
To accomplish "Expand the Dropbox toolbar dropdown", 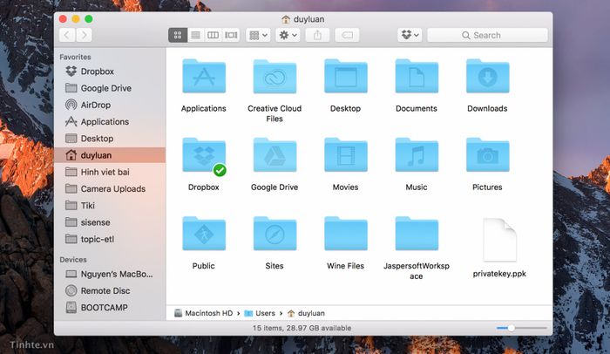I will point(410,35).
